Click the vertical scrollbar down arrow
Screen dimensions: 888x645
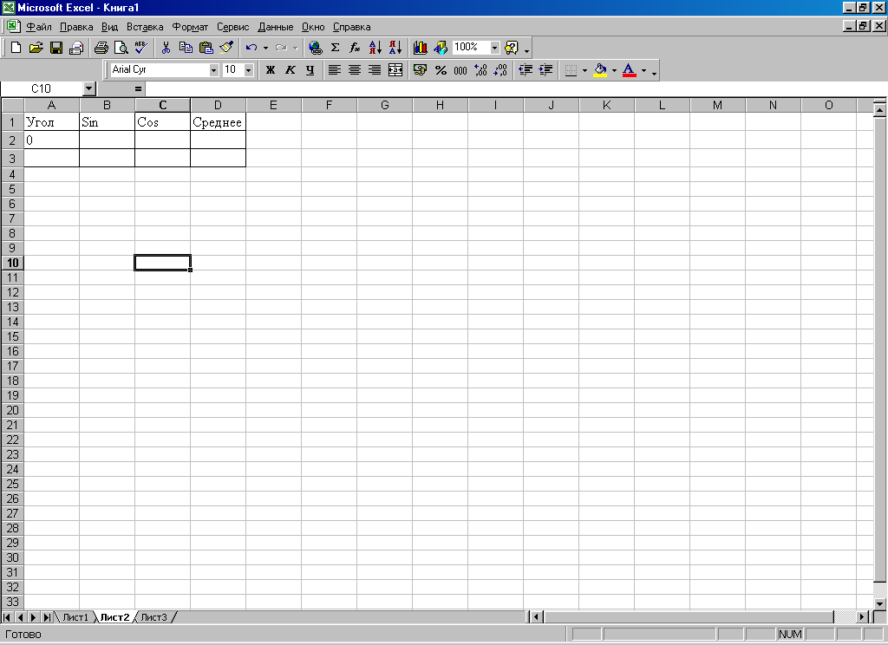point(879,603)
